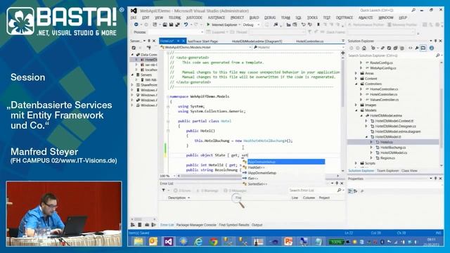
Task: Switch to the Package Manager Console tab
Action: 196,225
